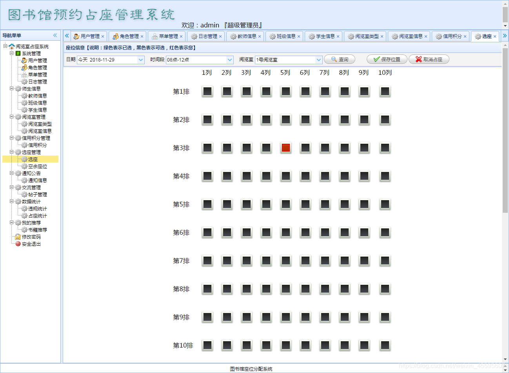Viewport: 509px width, 373px height.
Task: Click 安全退出 to log out
Action: pos(31,244)
